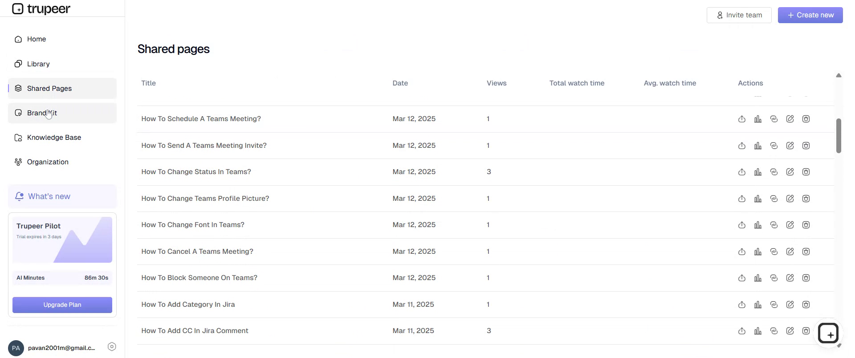The image size is (855, 358).
Task: Share 'How To Change Font In Teams?'
Action: [742, 225]
